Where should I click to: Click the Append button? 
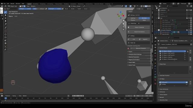point(144,39)
